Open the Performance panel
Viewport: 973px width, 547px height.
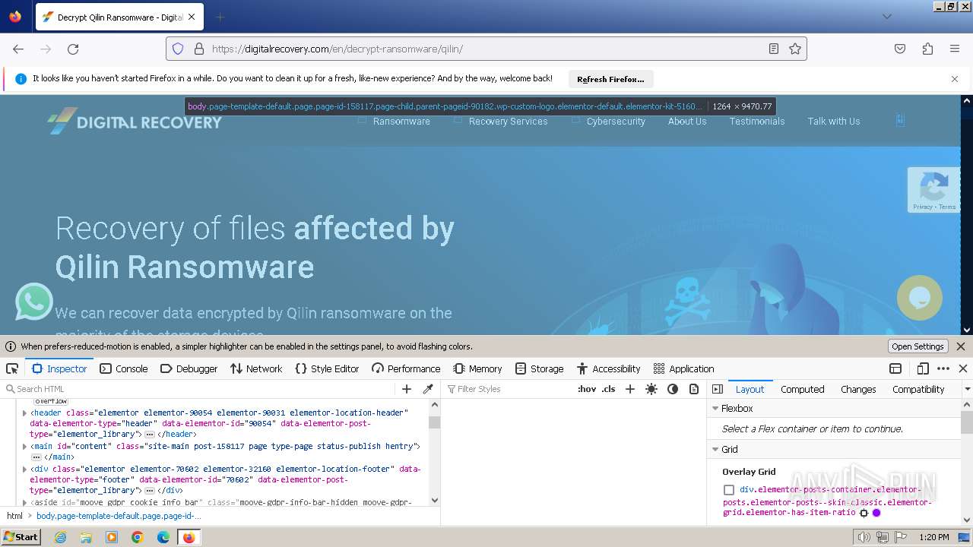[x=406, y=368]
